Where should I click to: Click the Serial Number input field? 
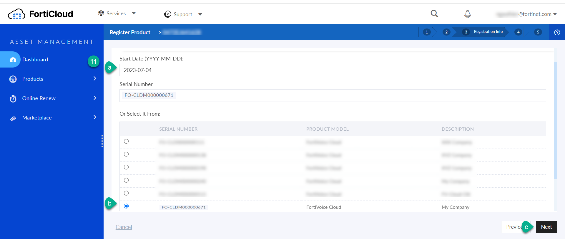333,96
